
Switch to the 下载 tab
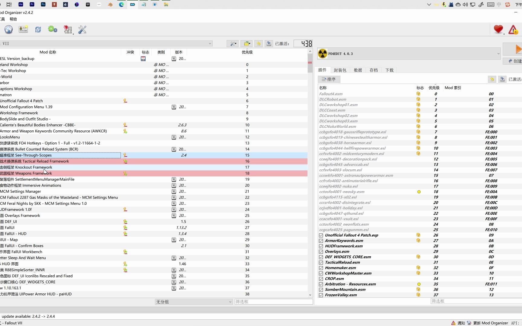(x=389, y=70)
